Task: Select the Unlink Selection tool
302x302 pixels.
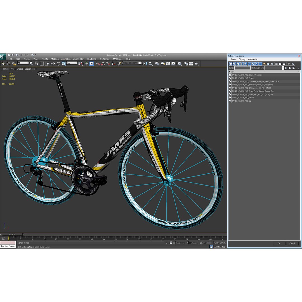Action: 8,63
